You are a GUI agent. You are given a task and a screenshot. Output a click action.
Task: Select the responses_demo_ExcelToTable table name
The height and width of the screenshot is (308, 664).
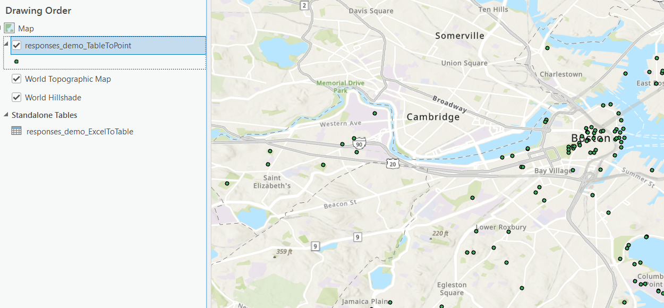(x=80, y=132)
